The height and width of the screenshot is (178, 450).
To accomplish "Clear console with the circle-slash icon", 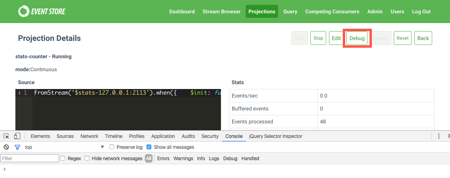I will (6, 147).
